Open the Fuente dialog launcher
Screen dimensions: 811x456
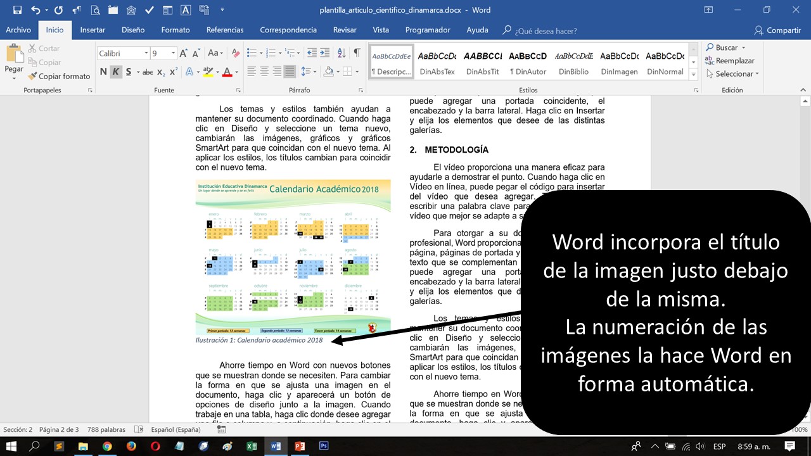pos(238,91)
